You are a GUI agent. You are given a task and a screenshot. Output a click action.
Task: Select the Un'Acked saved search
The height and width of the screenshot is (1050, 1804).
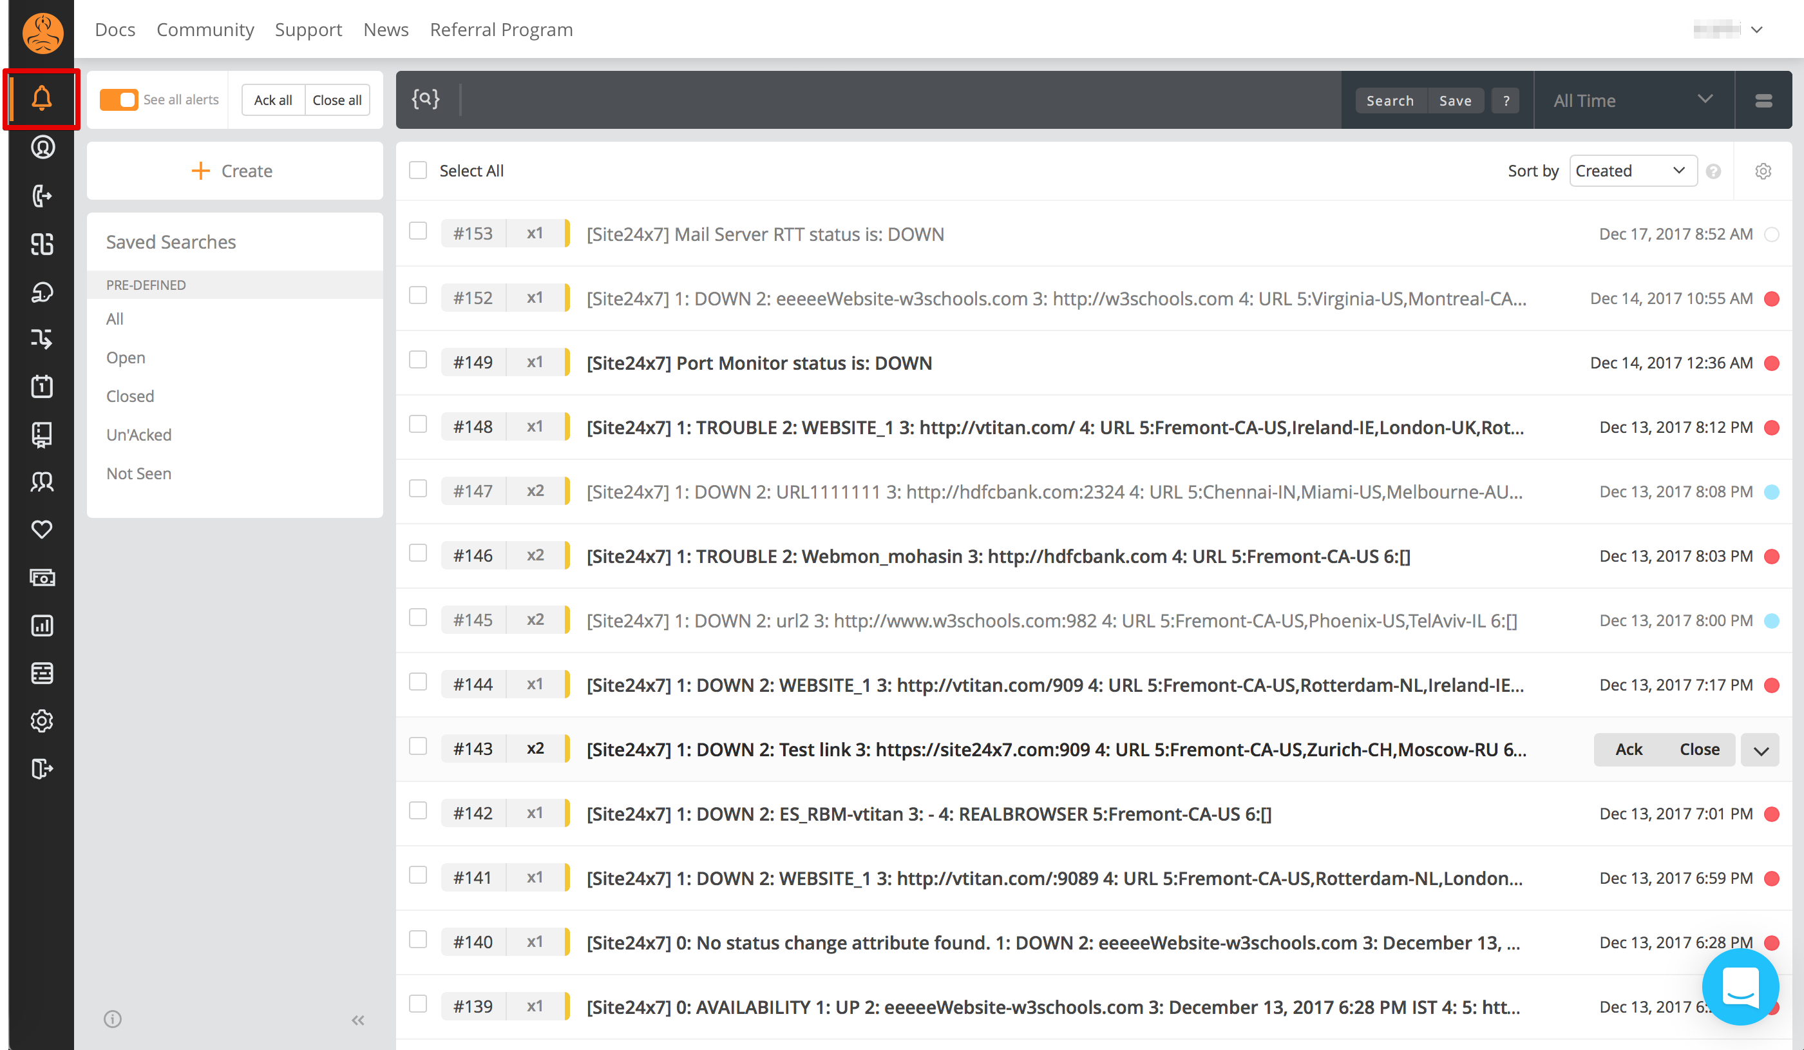(139, 435)
